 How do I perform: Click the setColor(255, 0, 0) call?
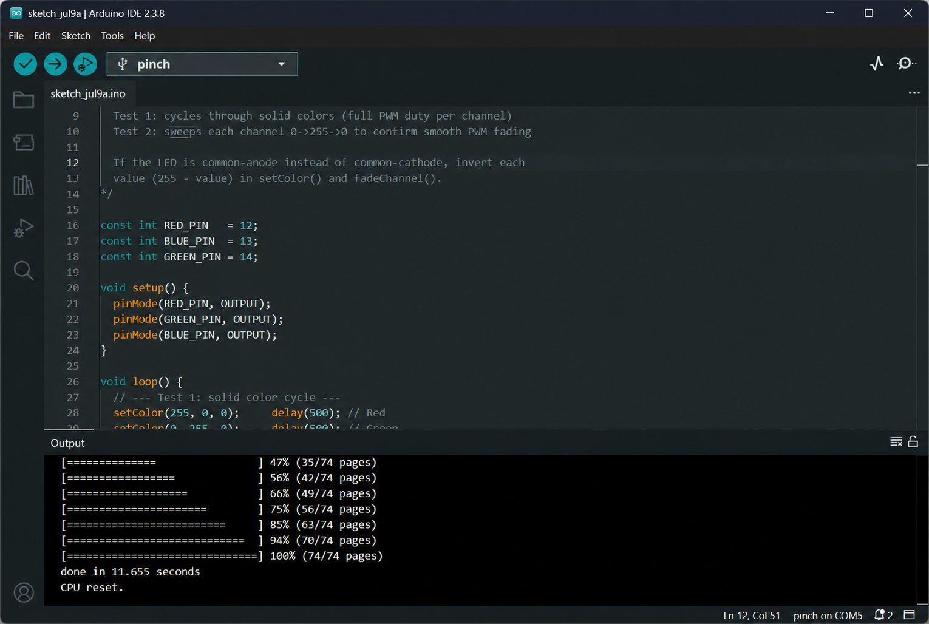176,413
